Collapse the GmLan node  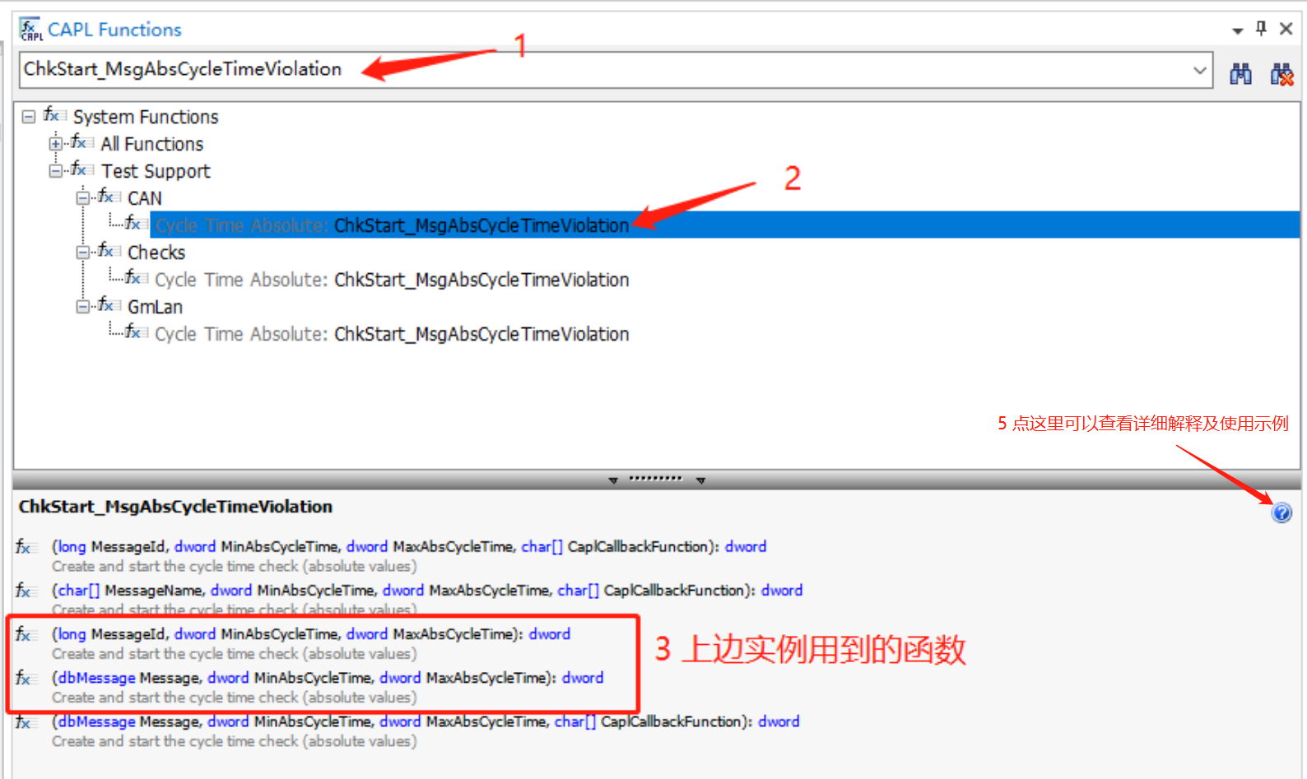point(82,307)
